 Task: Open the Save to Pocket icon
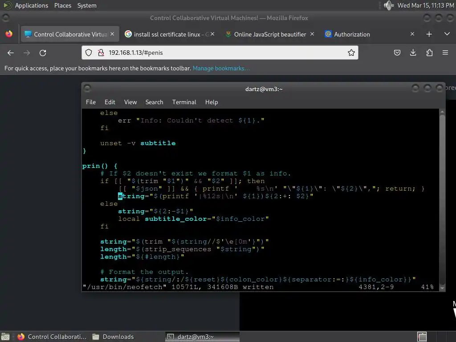pos(397,53)
